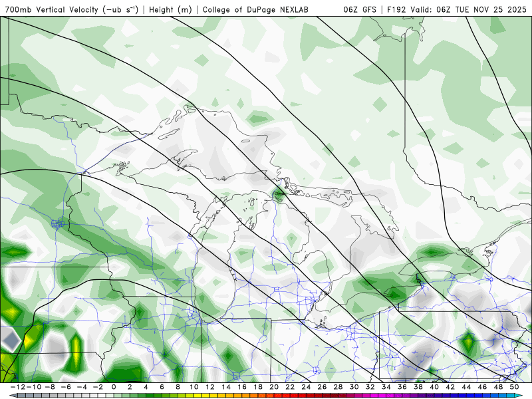The width and height of the screenshot is (532, 399).
Task: Click the '30' color scale label
Action: point(354,387)
